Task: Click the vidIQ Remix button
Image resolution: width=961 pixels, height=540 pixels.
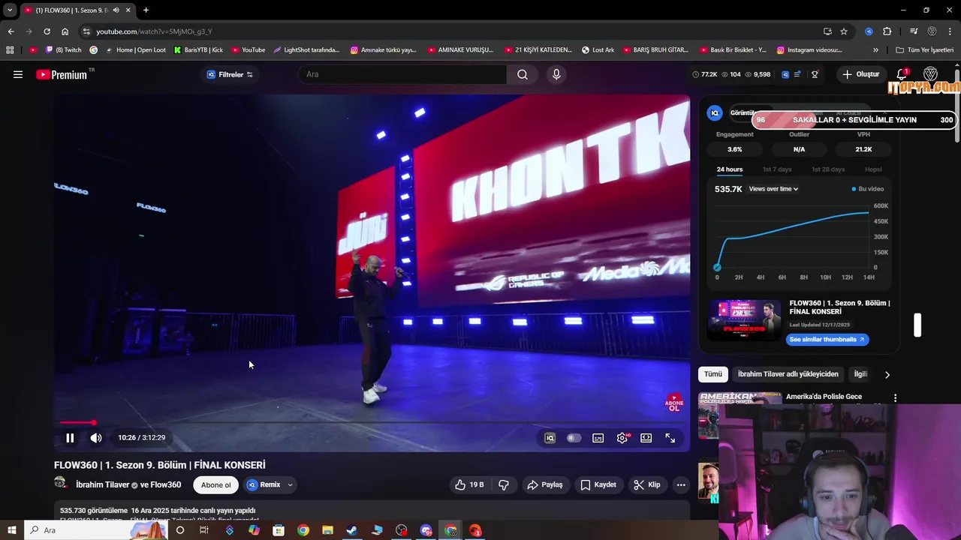Action: click(x=264, y=484)
